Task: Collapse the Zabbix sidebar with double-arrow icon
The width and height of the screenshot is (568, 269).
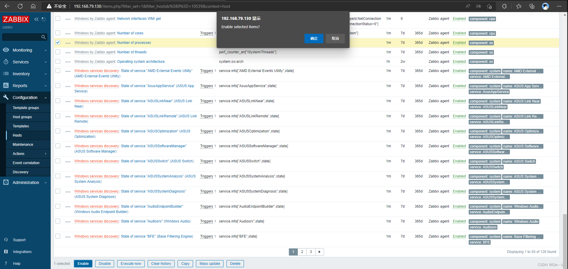Action: point(36,19)
